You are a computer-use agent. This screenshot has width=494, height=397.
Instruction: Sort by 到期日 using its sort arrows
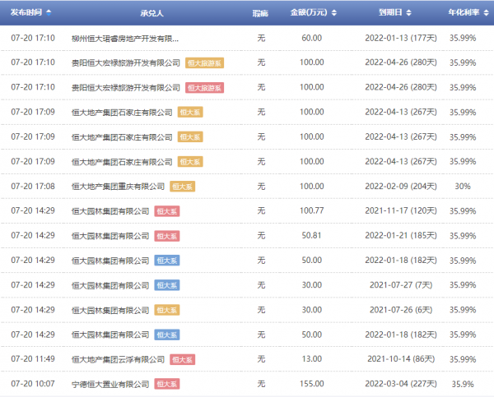pos(408,12)
